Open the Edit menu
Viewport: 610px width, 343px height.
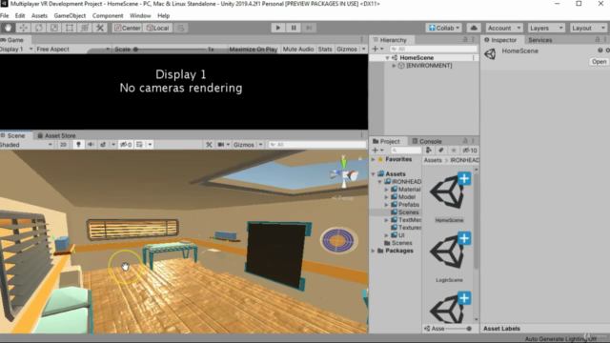pos(20,16)
